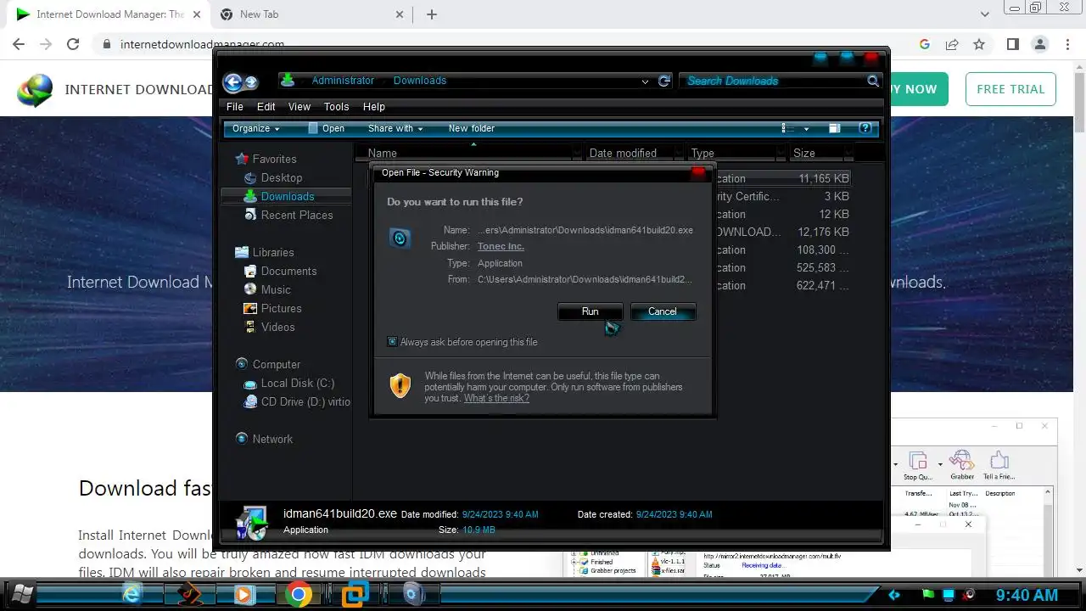This screenshot has width=1086, height=611.
Task: Select Computer in the navigation pane
Action: pos(268,364)
